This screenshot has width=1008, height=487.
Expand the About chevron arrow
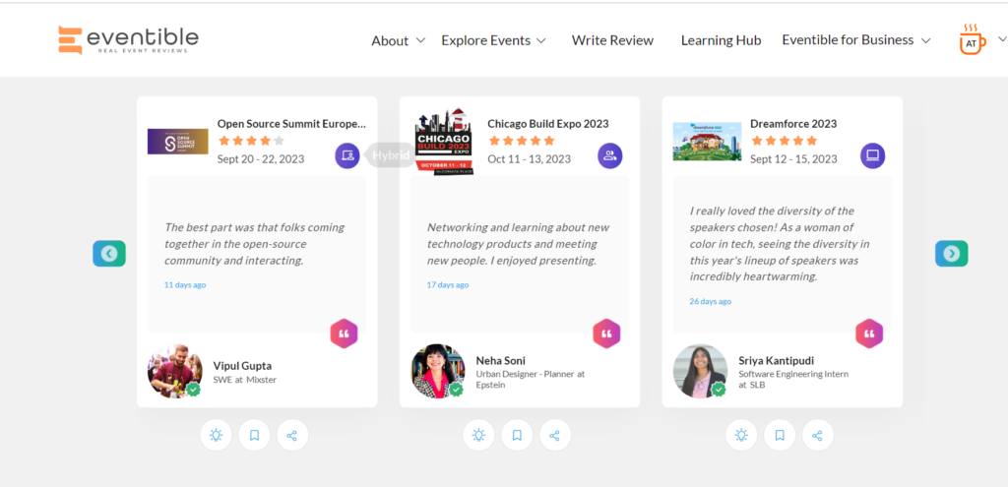420,40
